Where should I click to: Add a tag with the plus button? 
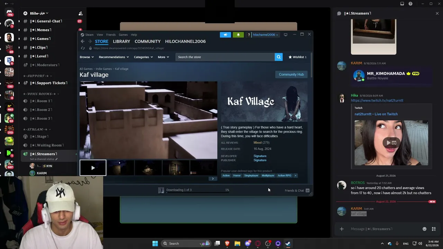tap(295, 175)
